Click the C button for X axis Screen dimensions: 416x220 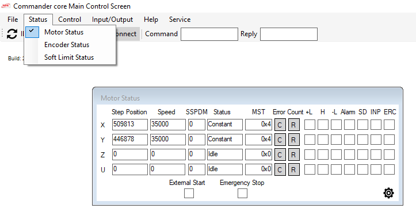click(280, 125)
